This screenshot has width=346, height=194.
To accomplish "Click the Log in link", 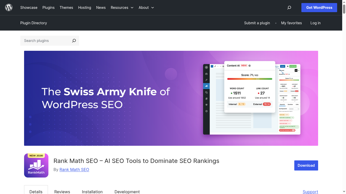I will coord(316,23).
